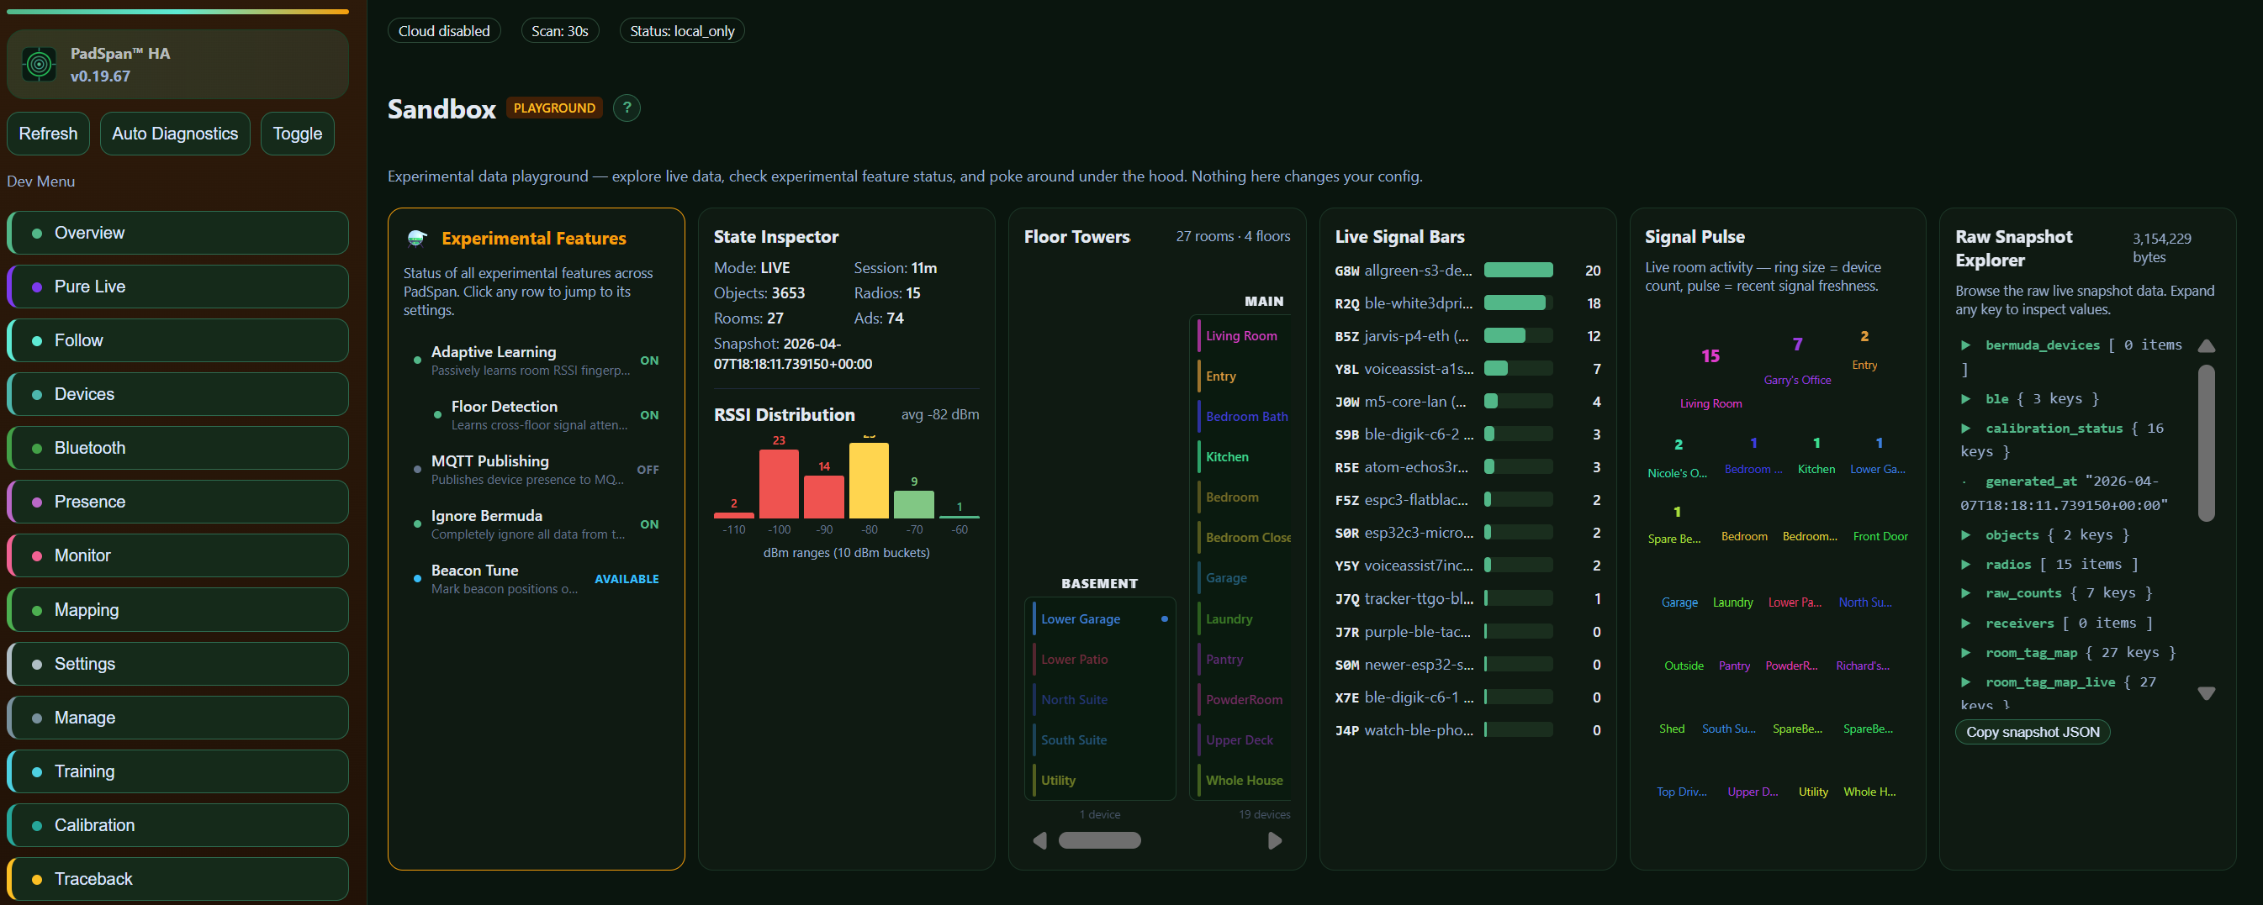Click the Status: local_only pill
Viewport: 2263px width, 905px height.
tap(682, 31)
